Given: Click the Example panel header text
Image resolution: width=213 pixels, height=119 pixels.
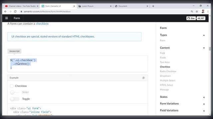Looking at the screenshot, I should pyautogui.click(x=14, y=78).
